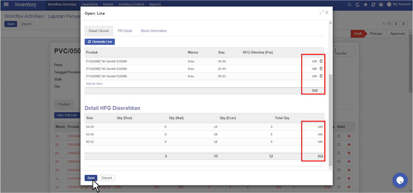Click the upload arrow icon in top bar
This screenshot has width=413, height=193.
click(x=365, y=5)
